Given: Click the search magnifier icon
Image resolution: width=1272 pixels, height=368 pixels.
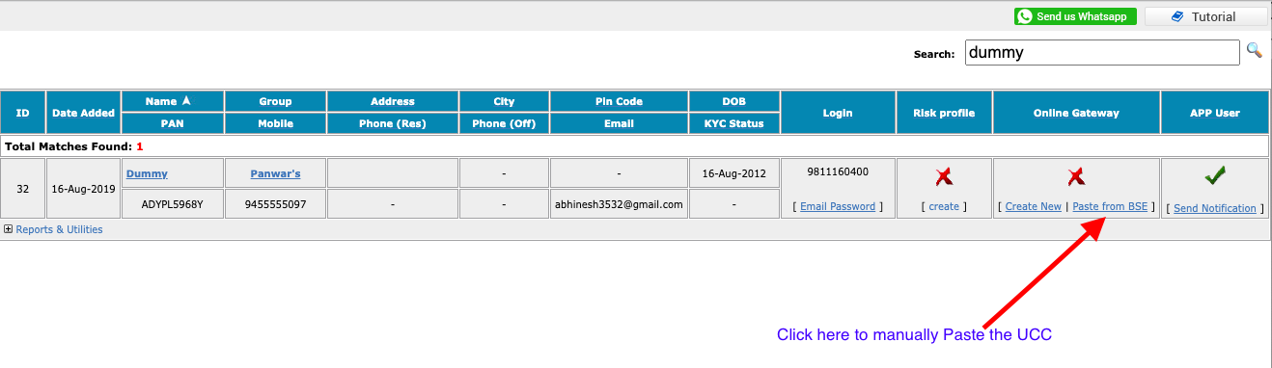Looking at the screenshot, I should pos(1254,50).
